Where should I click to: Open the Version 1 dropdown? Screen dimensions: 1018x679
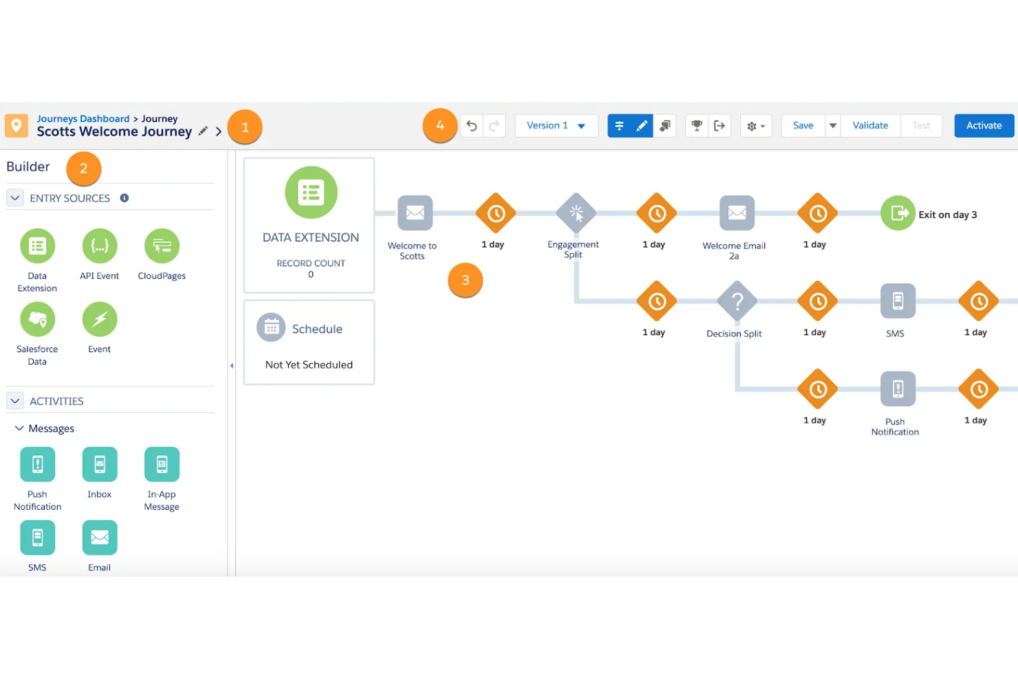[x=556, y=126]
